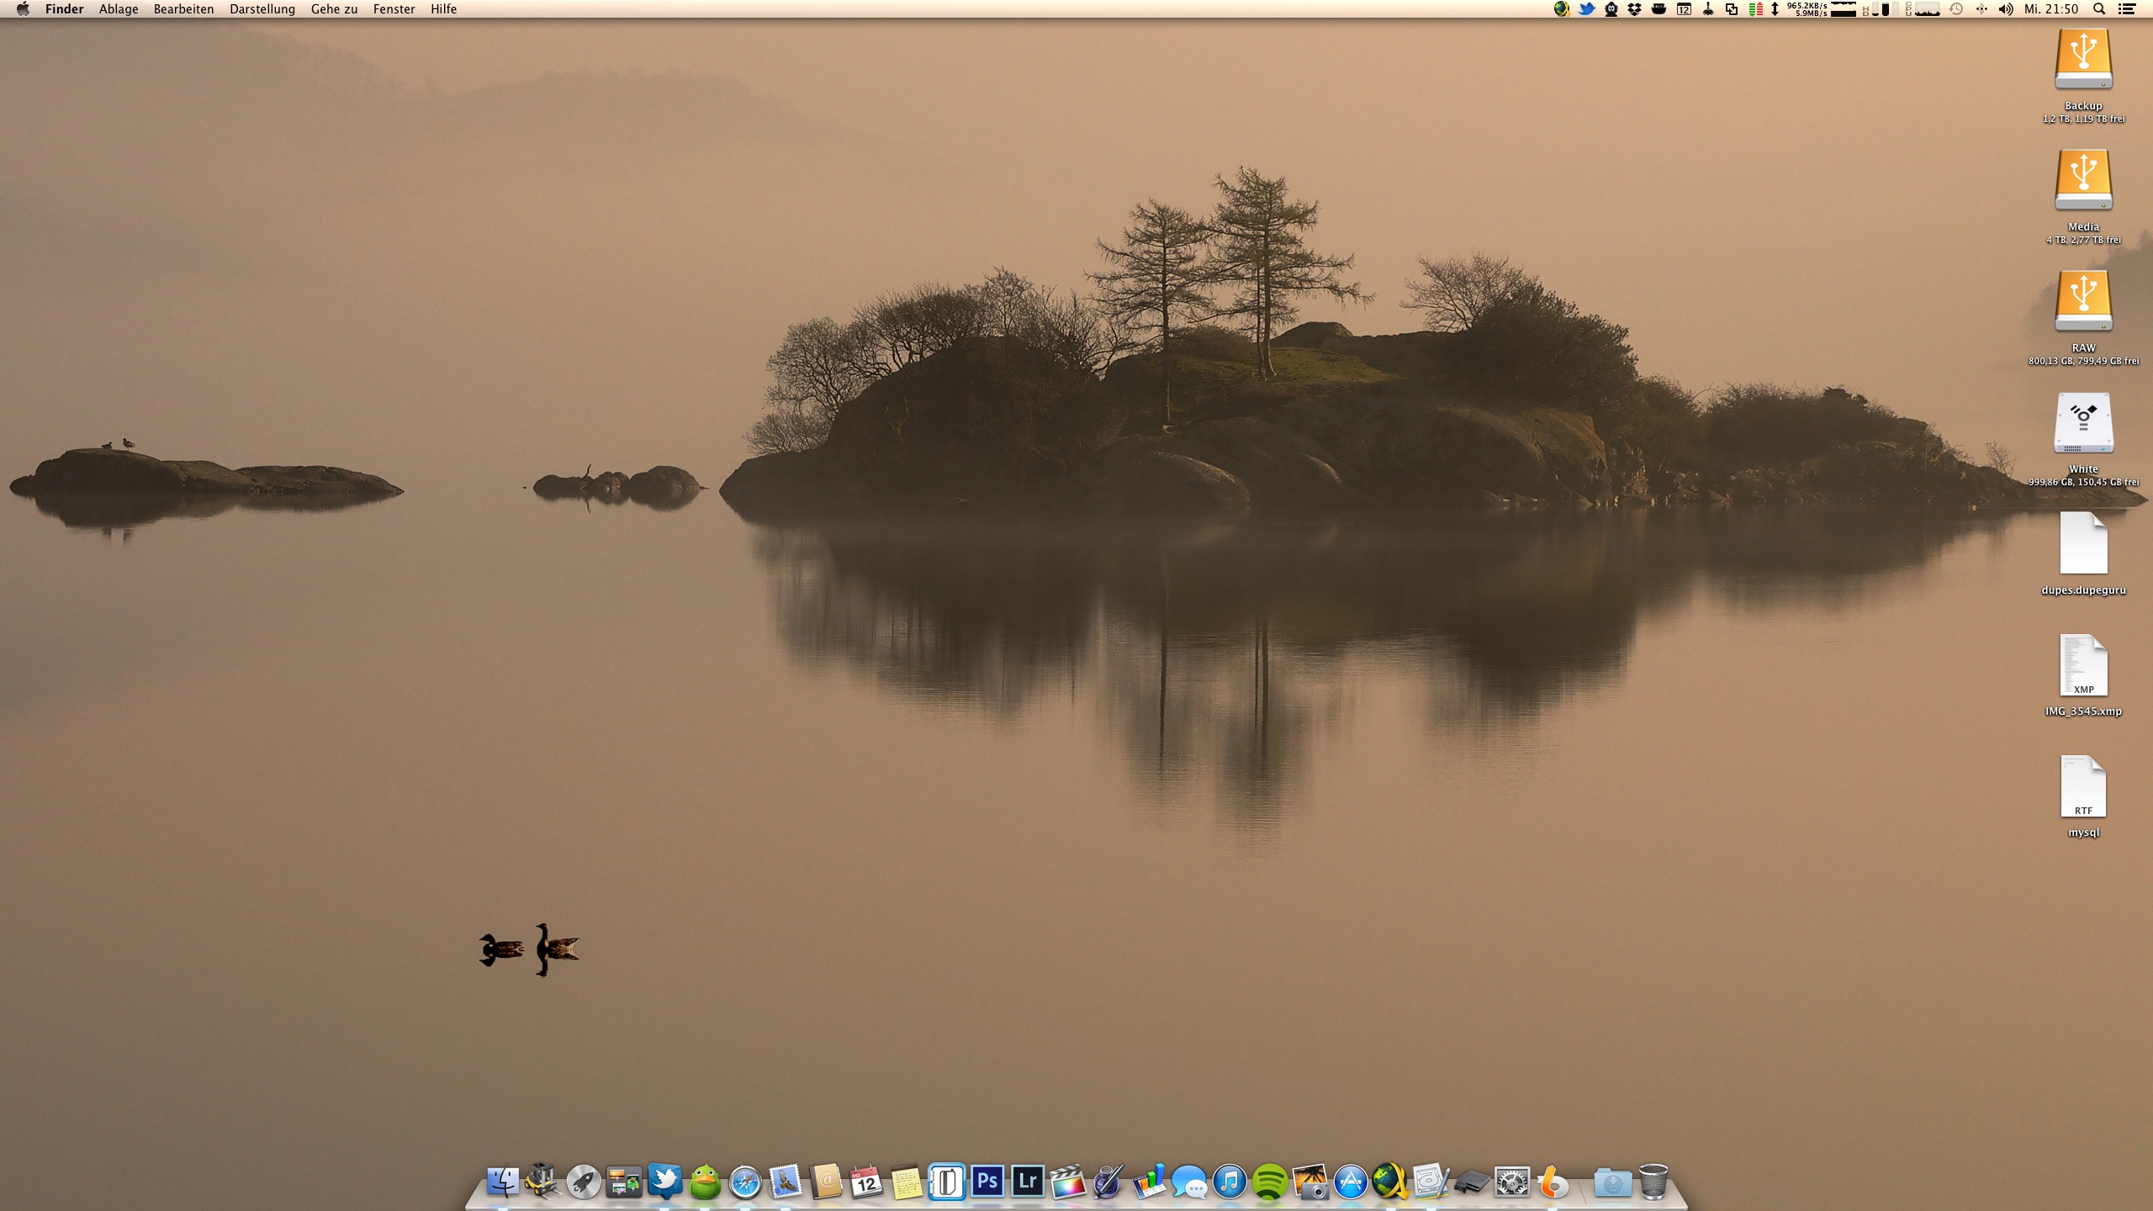
Task: Launch Photoshop from the Dock
Action: (987, 1182)
